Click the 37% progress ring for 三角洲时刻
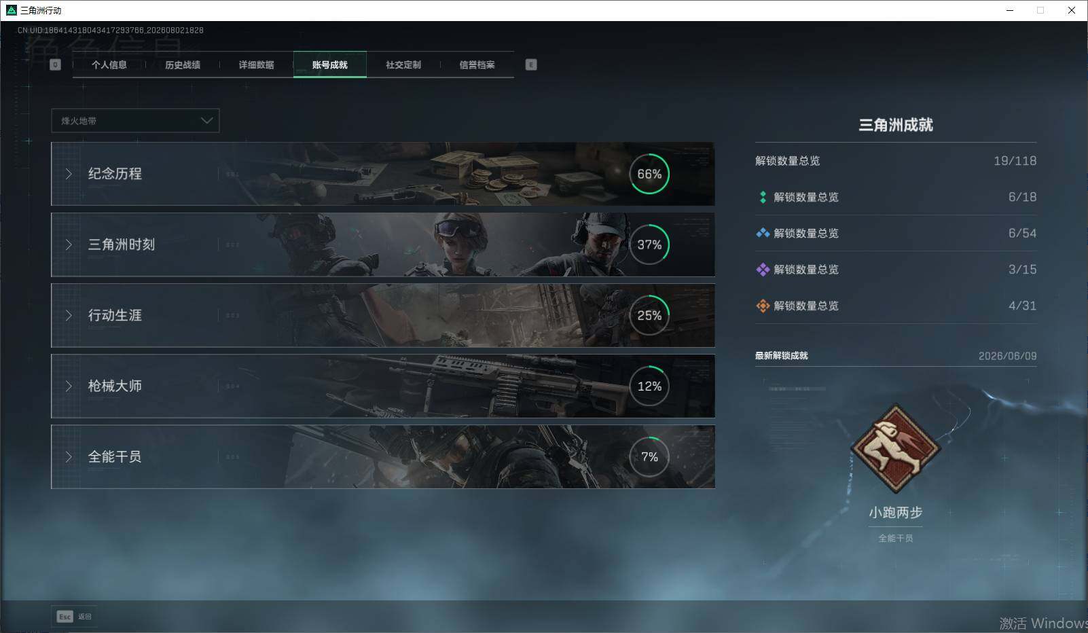 tap(649, 245)
